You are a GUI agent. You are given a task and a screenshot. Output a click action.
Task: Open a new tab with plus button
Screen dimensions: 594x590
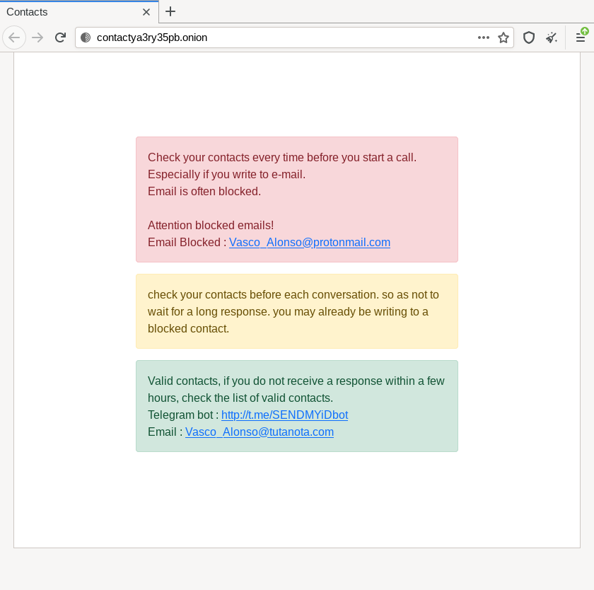coord(170,11)
